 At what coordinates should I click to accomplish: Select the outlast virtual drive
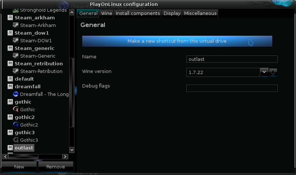(x=24, y=148)
